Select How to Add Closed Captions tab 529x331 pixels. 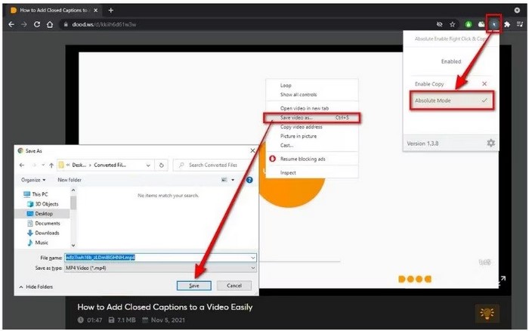click(54, 11)
